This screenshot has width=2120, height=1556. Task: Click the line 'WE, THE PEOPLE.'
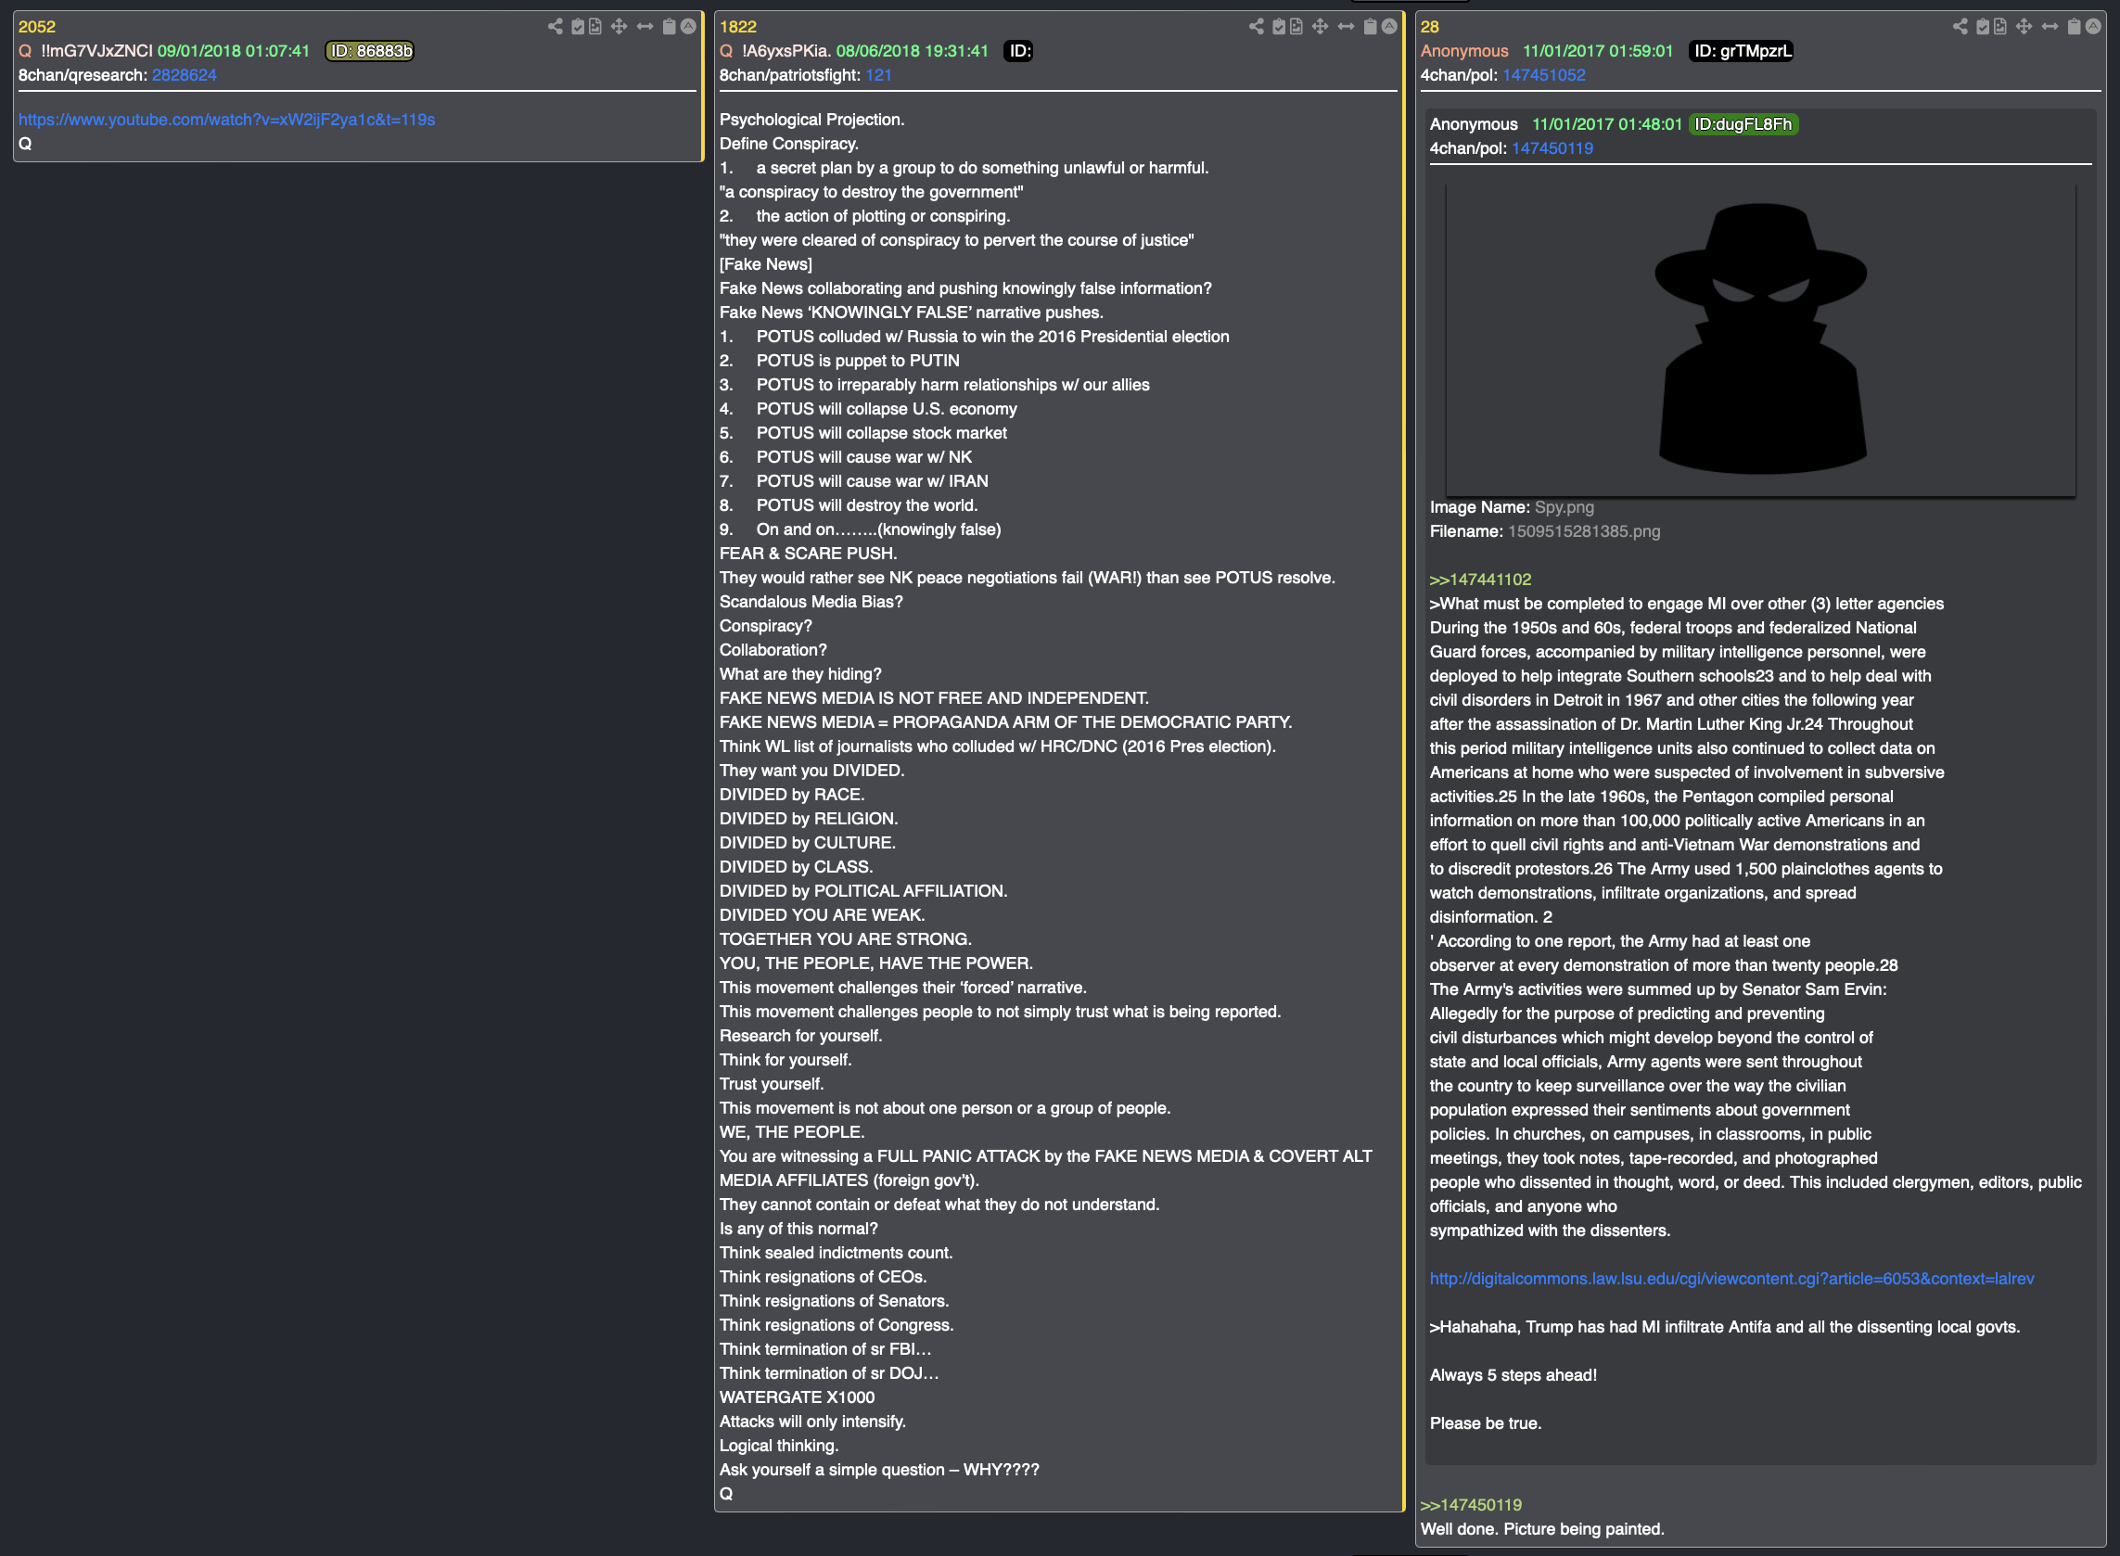(x=792, y=1132)
